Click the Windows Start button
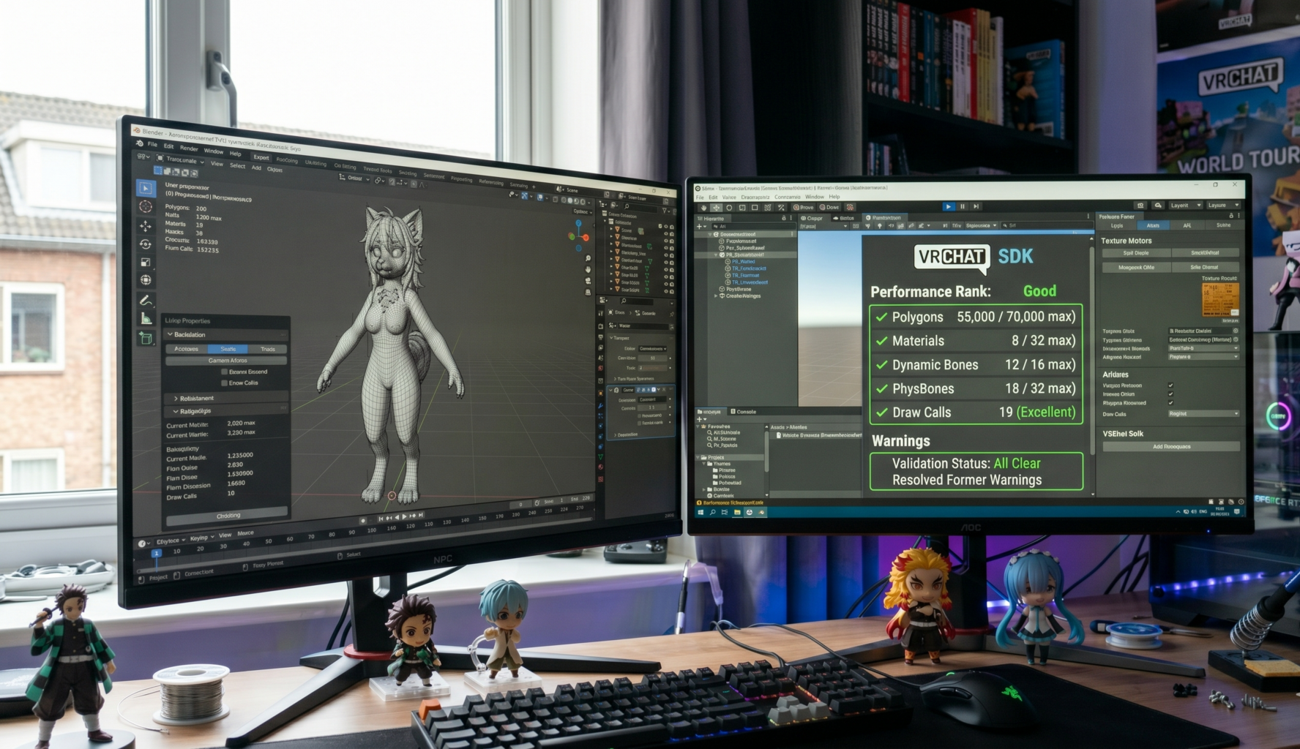The width and height of the screenshot is (1300, 749). pyautogui.click(x=701, y=512)
